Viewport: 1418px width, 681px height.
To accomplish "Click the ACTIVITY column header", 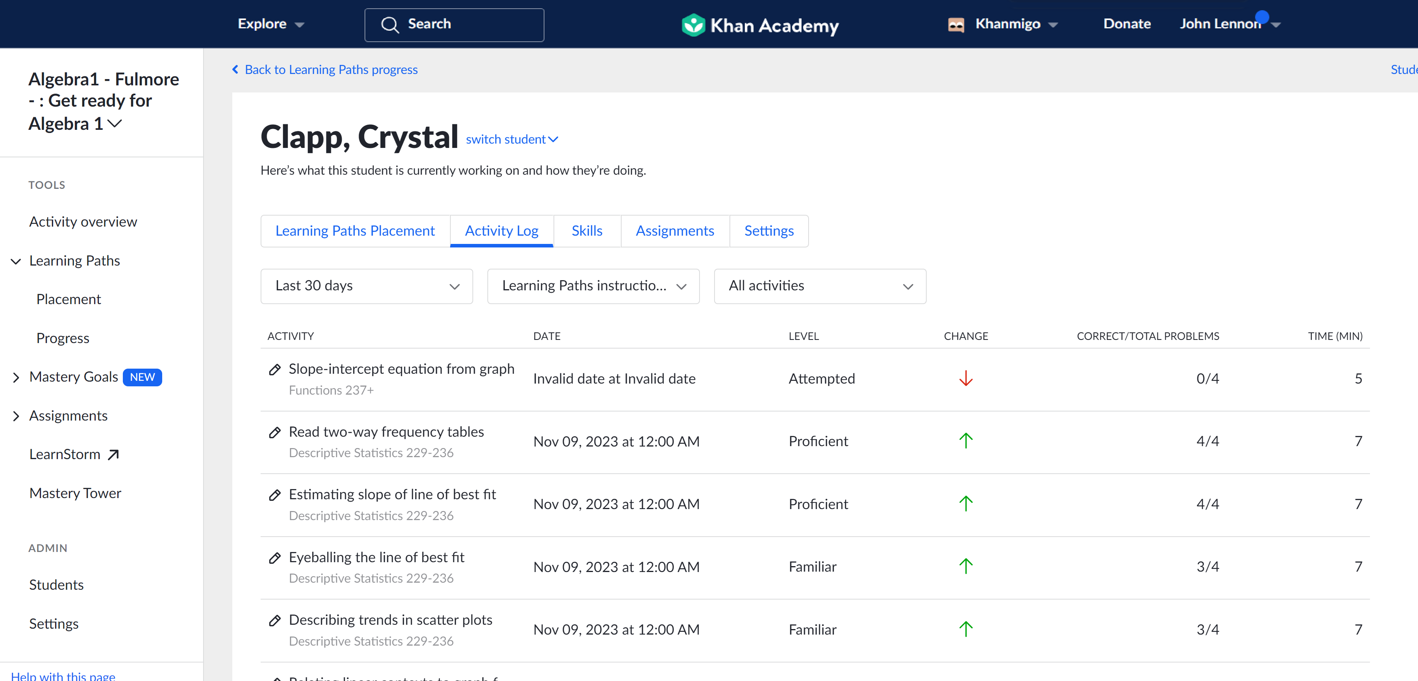I will (291, 336).
